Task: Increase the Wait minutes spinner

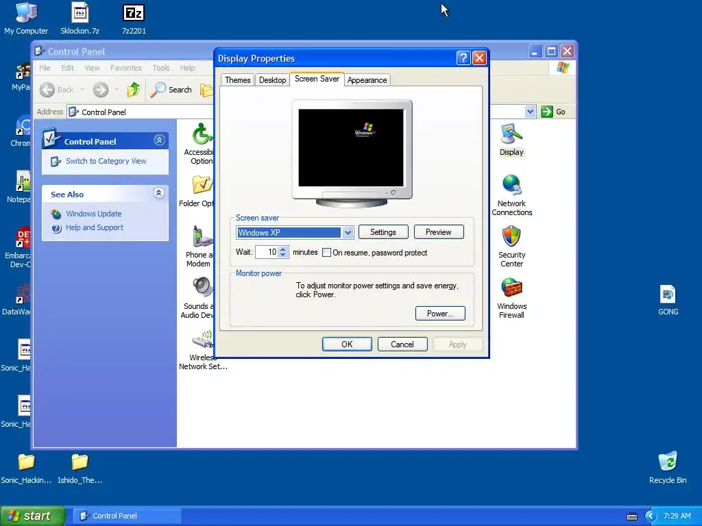Action: pos(282,249)
